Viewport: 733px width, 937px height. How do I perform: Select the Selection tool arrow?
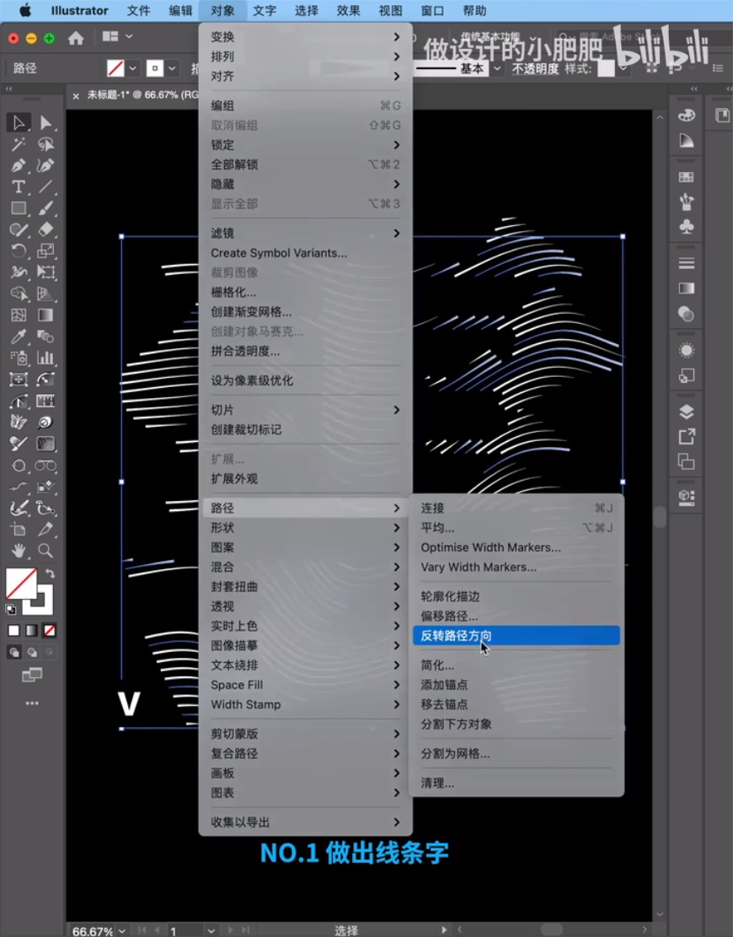tap(19, 122)
